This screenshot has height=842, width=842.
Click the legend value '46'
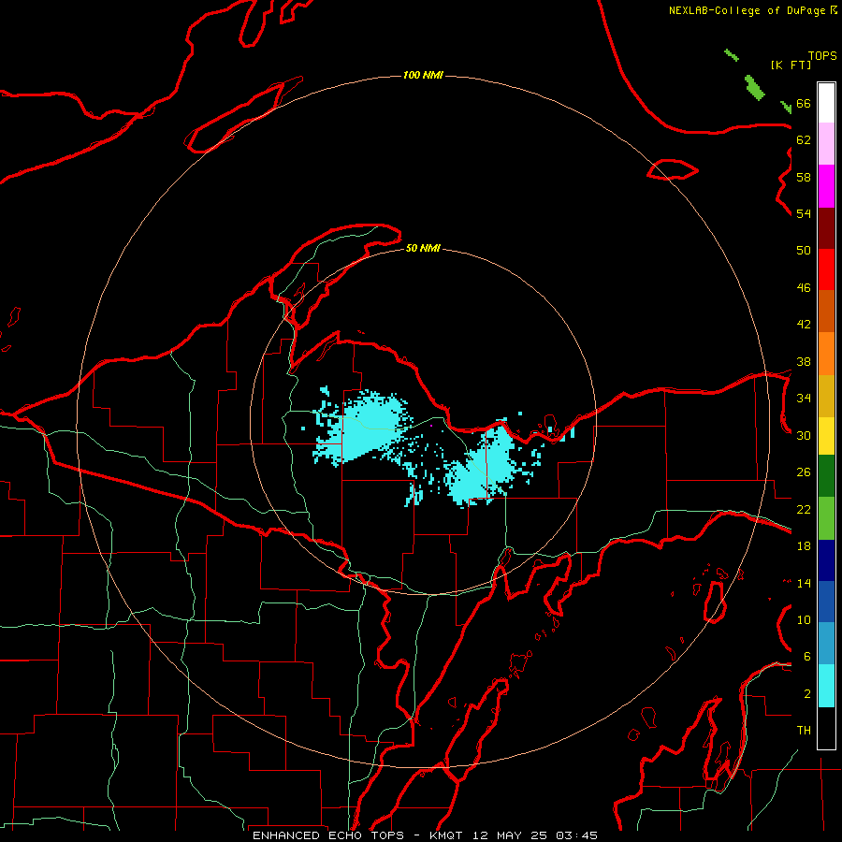[x=804, y=287]
